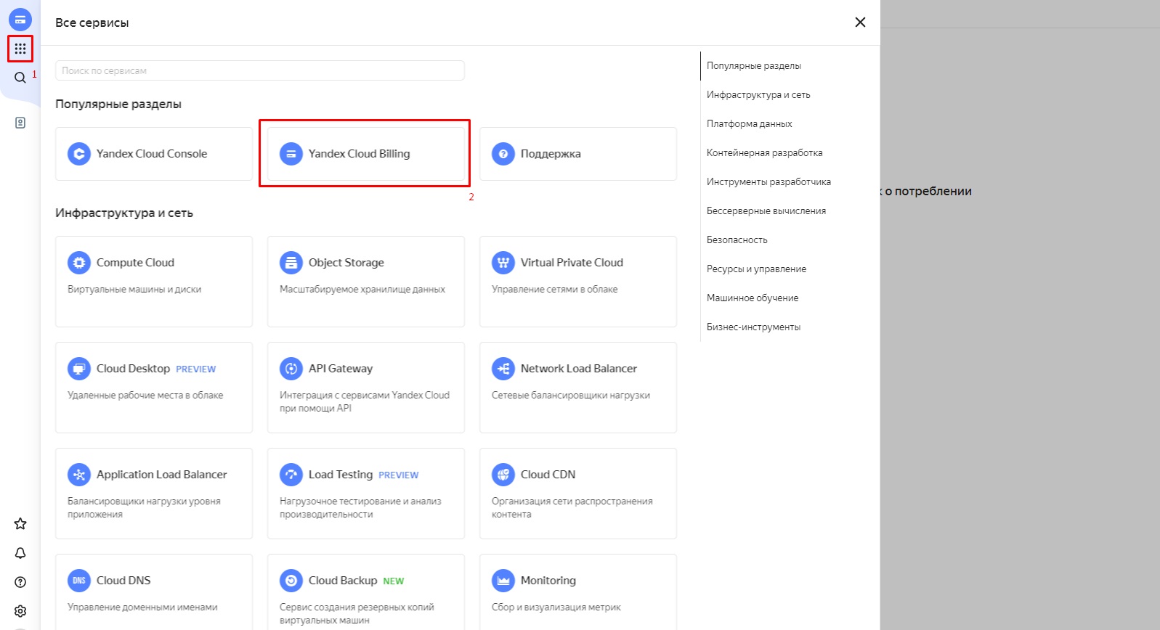The height and width of the screenshot is (630, 1160).
Task: Click the Yandex Cloud Console icon
Action: point(79,154)
